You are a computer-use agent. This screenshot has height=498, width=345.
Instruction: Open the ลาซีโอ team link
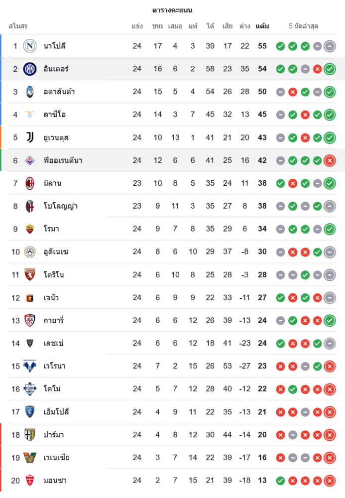pyautogui.click(x=55, y=115)
